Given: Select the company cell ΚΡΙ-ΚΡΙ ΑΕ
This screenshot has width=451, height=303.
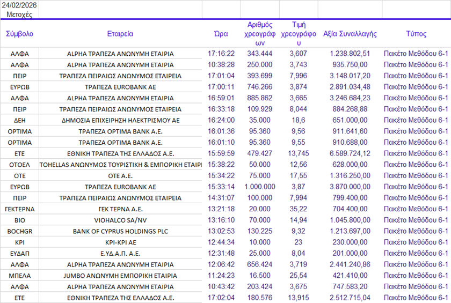Looking at the screenshot, I should [120, 242].
